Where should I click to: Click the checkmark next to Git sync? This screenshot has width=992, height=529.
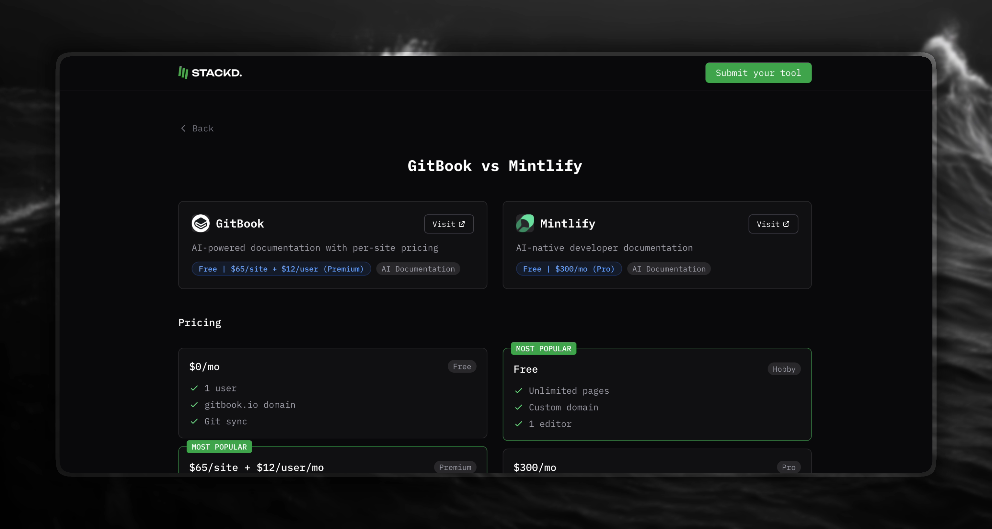click(194, 422)
